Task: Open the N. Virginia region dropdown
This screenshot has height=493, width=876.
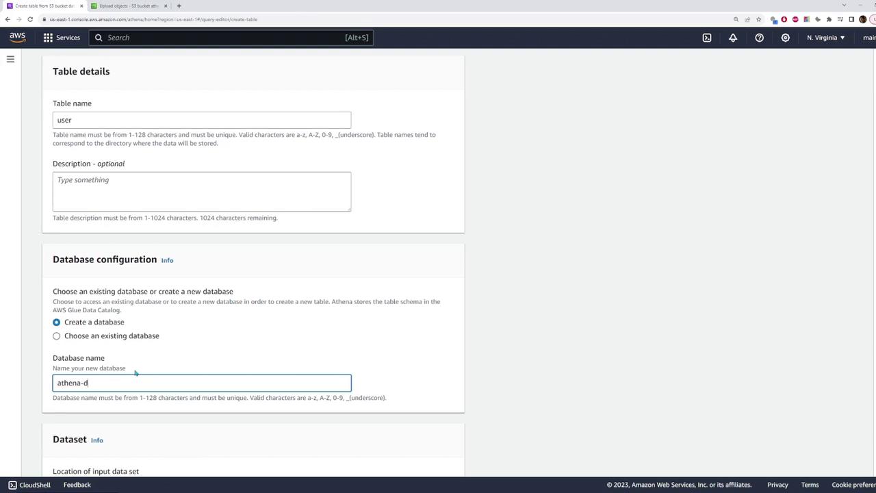Action: (825, 38)
